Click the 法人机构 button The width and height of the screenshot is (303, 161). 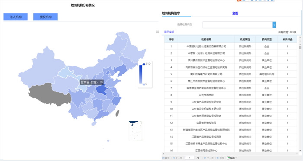(16, 17)
